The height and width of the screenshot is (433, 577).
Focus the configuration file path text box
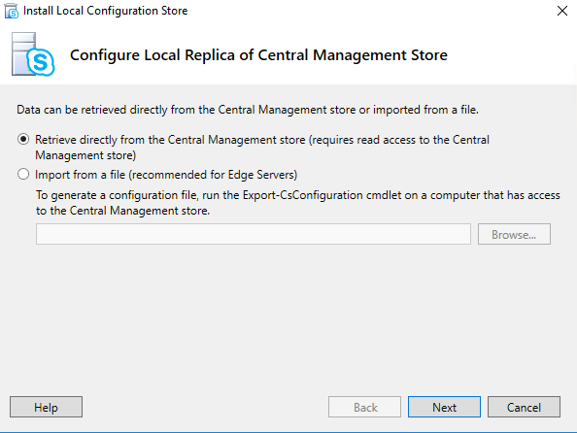tap(254, 234)
